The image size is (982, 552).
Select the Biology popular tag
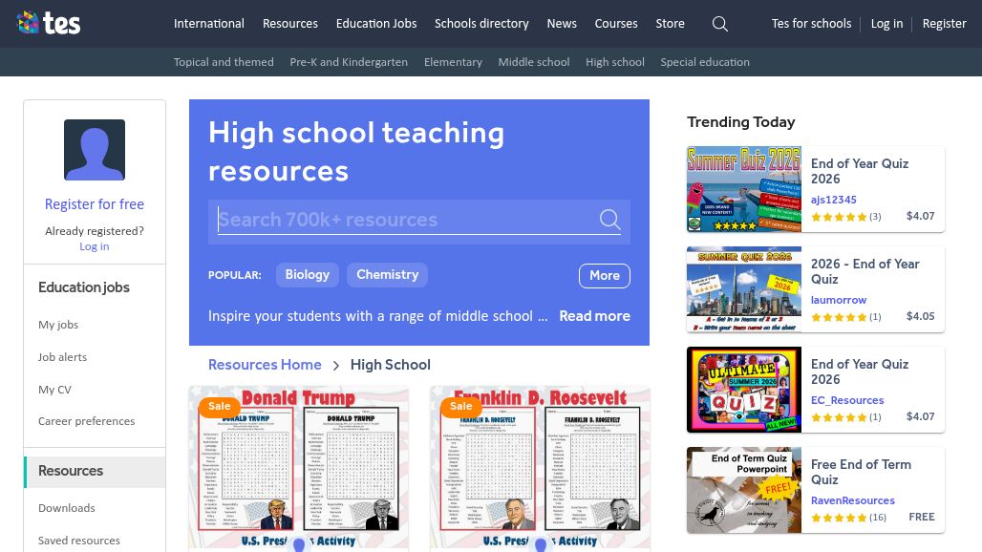(308, 275)
